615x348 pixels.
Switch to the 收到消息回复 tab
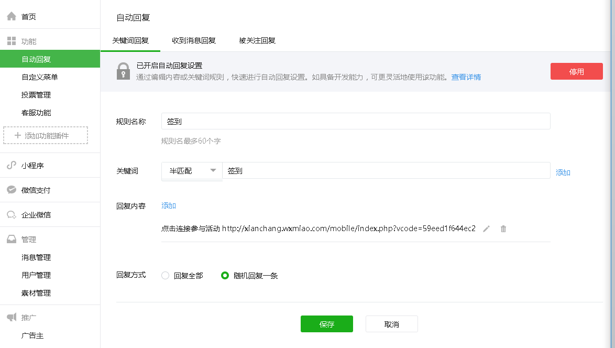tap(194, 40)
